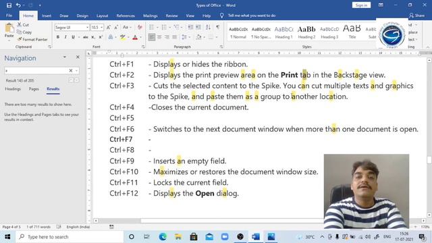Click the Sort A-Z icon
This screenshot has height=243, width=432.
tap(208, 27)
